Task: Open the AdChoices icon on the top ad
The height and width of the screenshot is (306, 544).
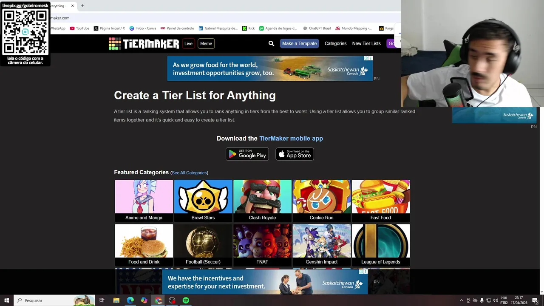Action: 366,58
